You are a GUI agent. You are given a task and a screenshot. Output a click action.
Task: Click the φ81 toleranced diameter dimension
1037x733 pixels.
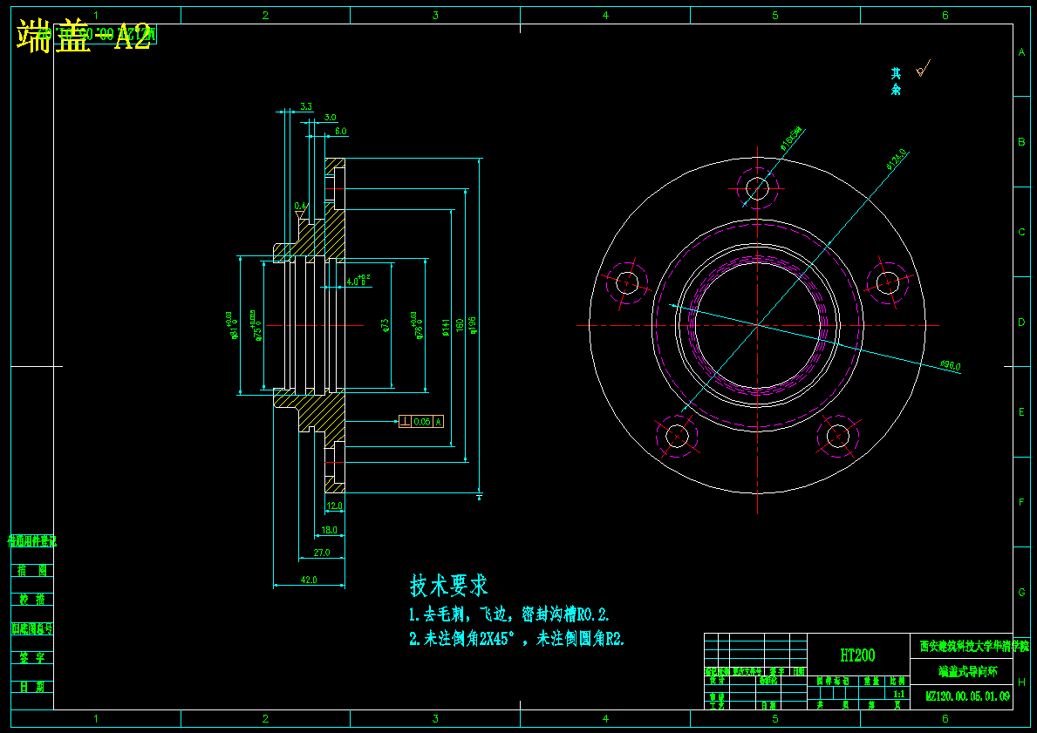(x=232, y=326)
